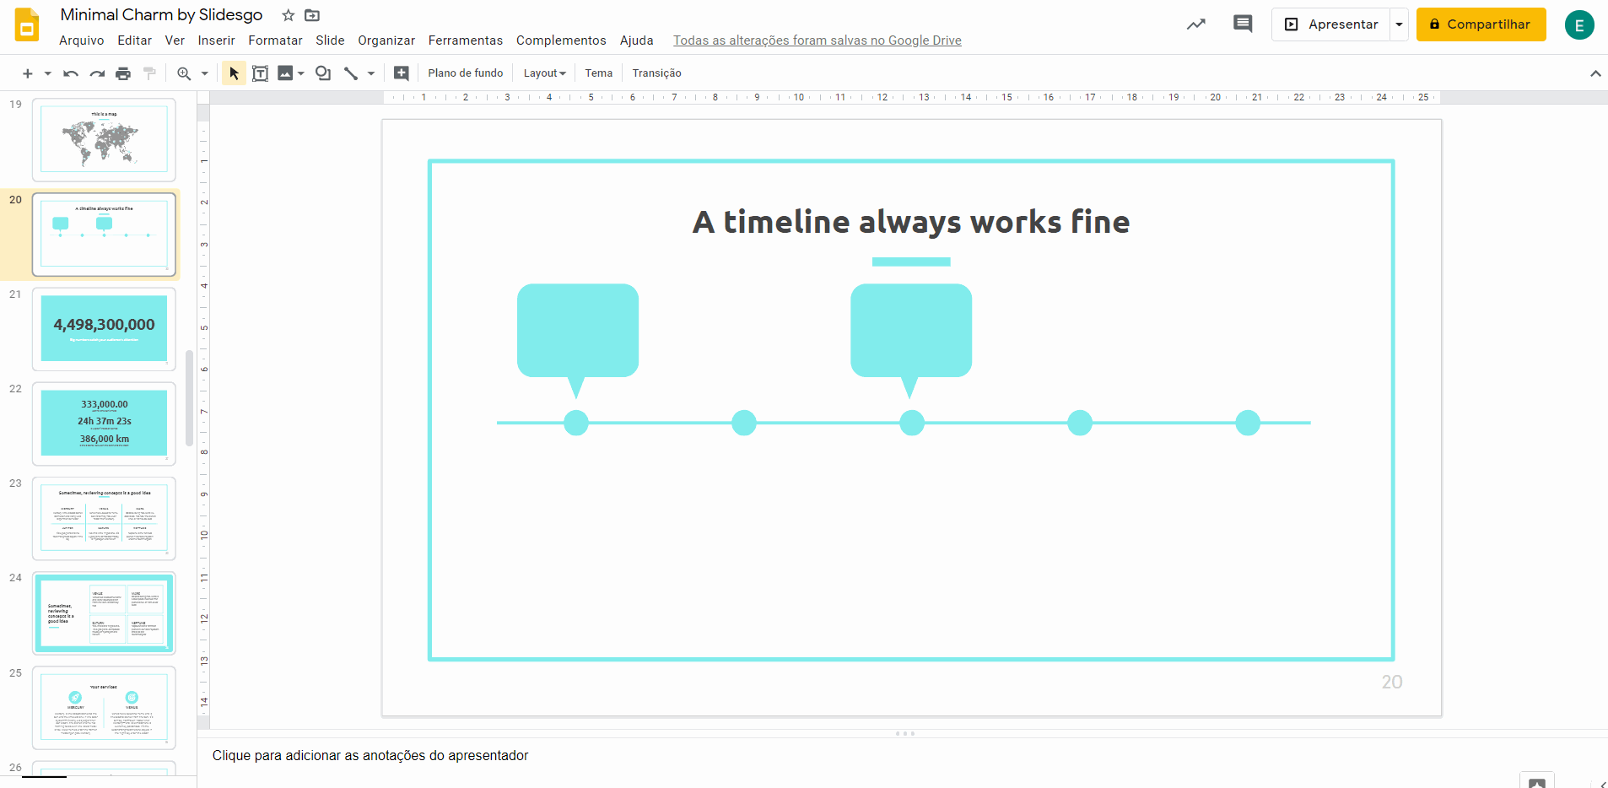Click the Tema button

pyautogui.click(x=599, y=73)
